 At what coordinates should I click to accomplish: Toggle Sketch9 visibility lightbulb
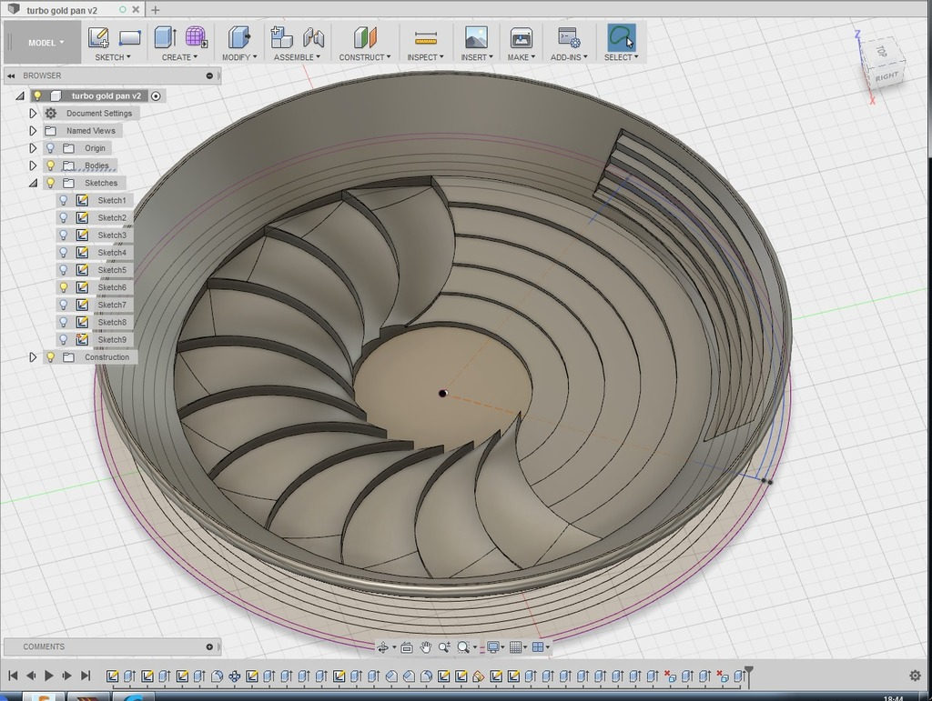pyautogui.click(x=64, y=339)
